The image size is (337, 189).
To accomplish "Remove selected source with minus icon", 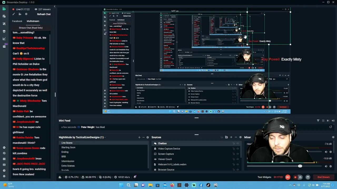I will tap(236, 137).
